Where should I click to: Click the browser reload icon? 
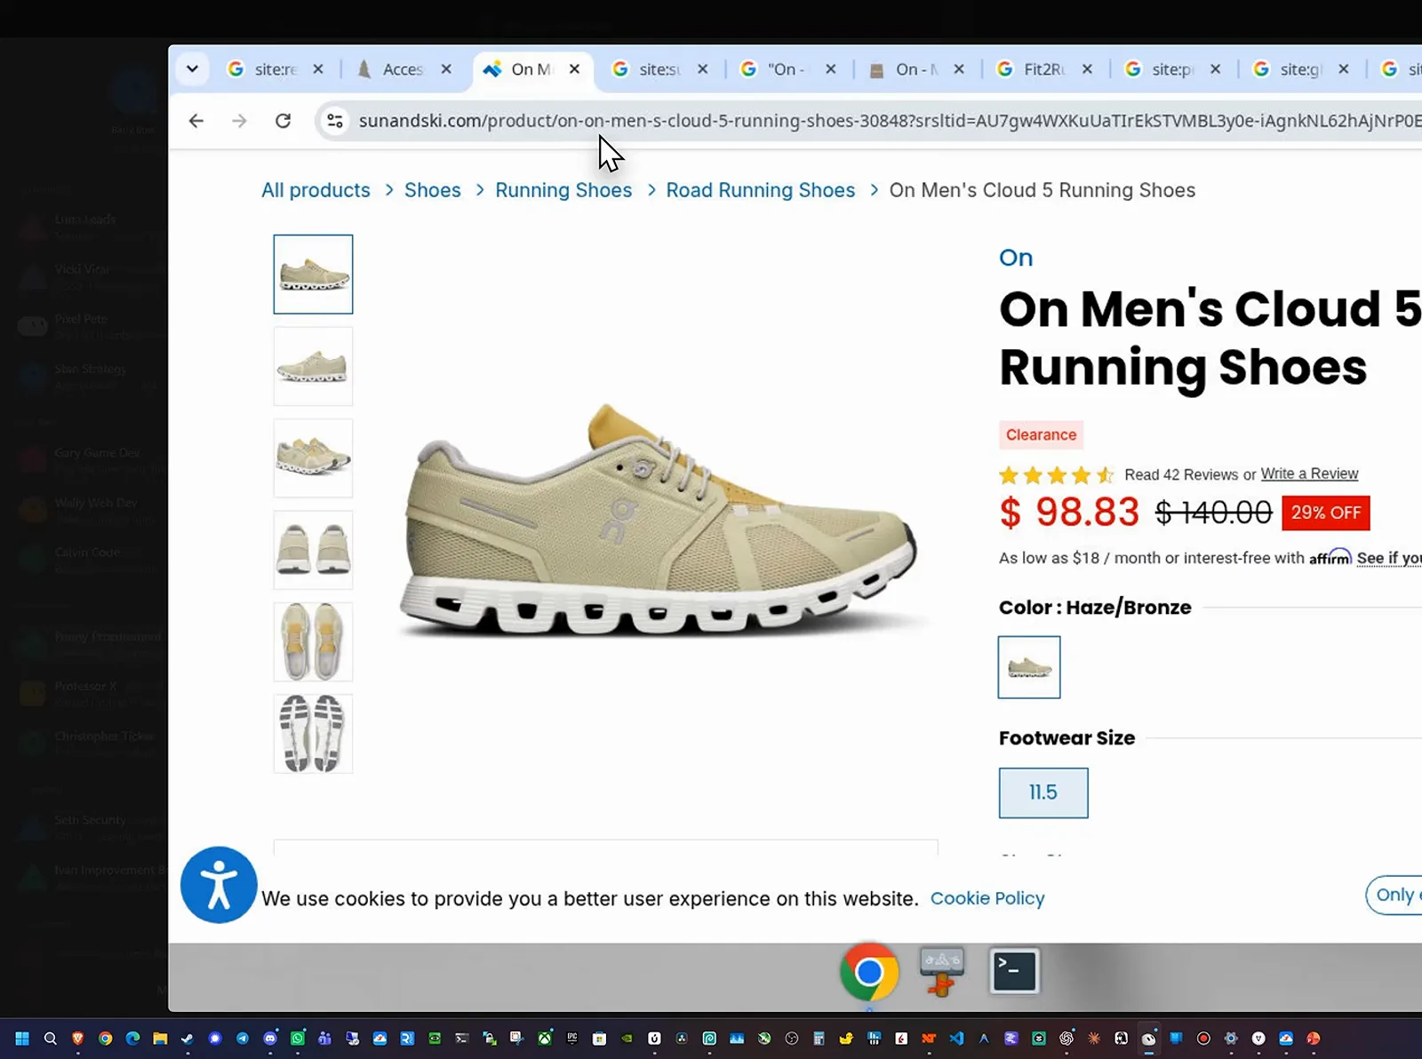click(x=283, y=121)
